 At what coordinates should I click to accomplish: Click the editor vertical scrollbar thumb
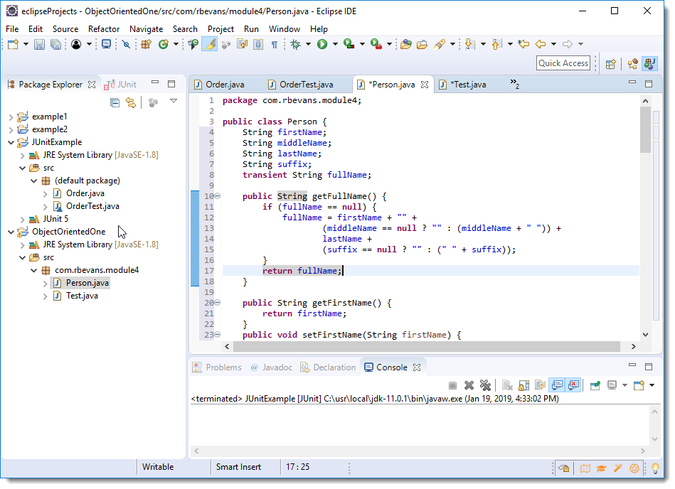point(645,129)
